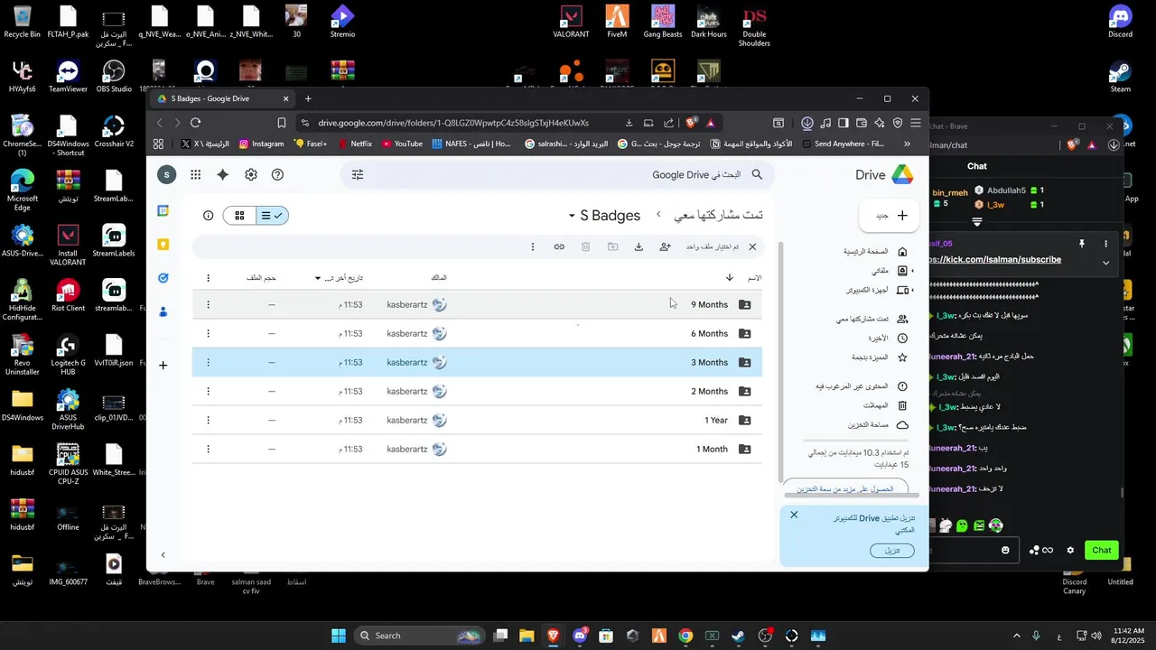Show hidden system tray icons chevron

(1016, 636)
